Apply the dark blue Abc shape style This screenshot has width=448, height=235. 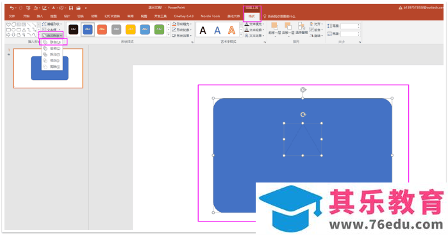(x=88, y=29)
